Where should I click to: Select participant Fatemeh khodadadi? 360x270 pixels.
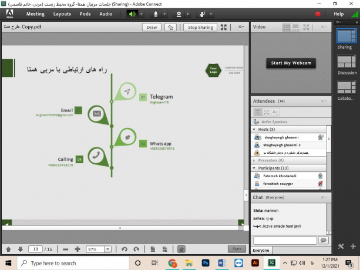289,176
